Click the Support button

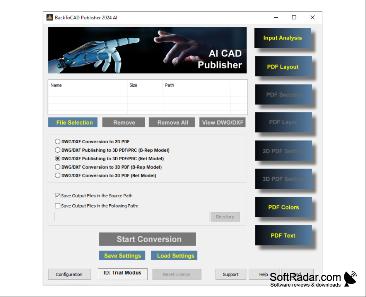click(231, 274)
